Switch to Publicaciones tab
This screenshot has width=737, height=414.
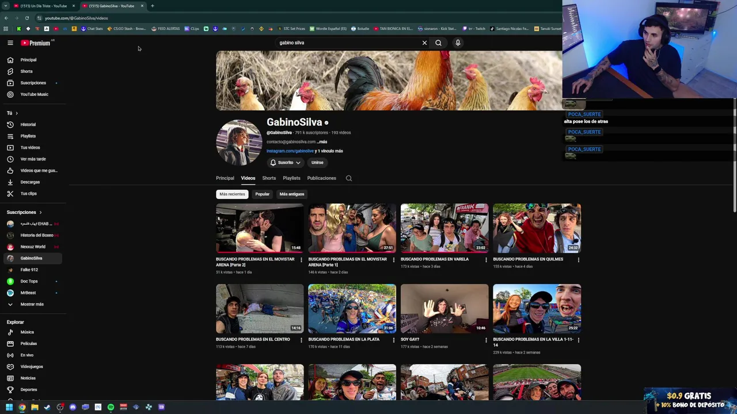[x=321, y=178]
